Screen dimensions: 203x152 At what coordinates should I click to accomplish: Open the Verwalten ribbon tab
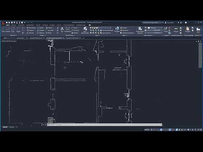click(x=45, y=25)
